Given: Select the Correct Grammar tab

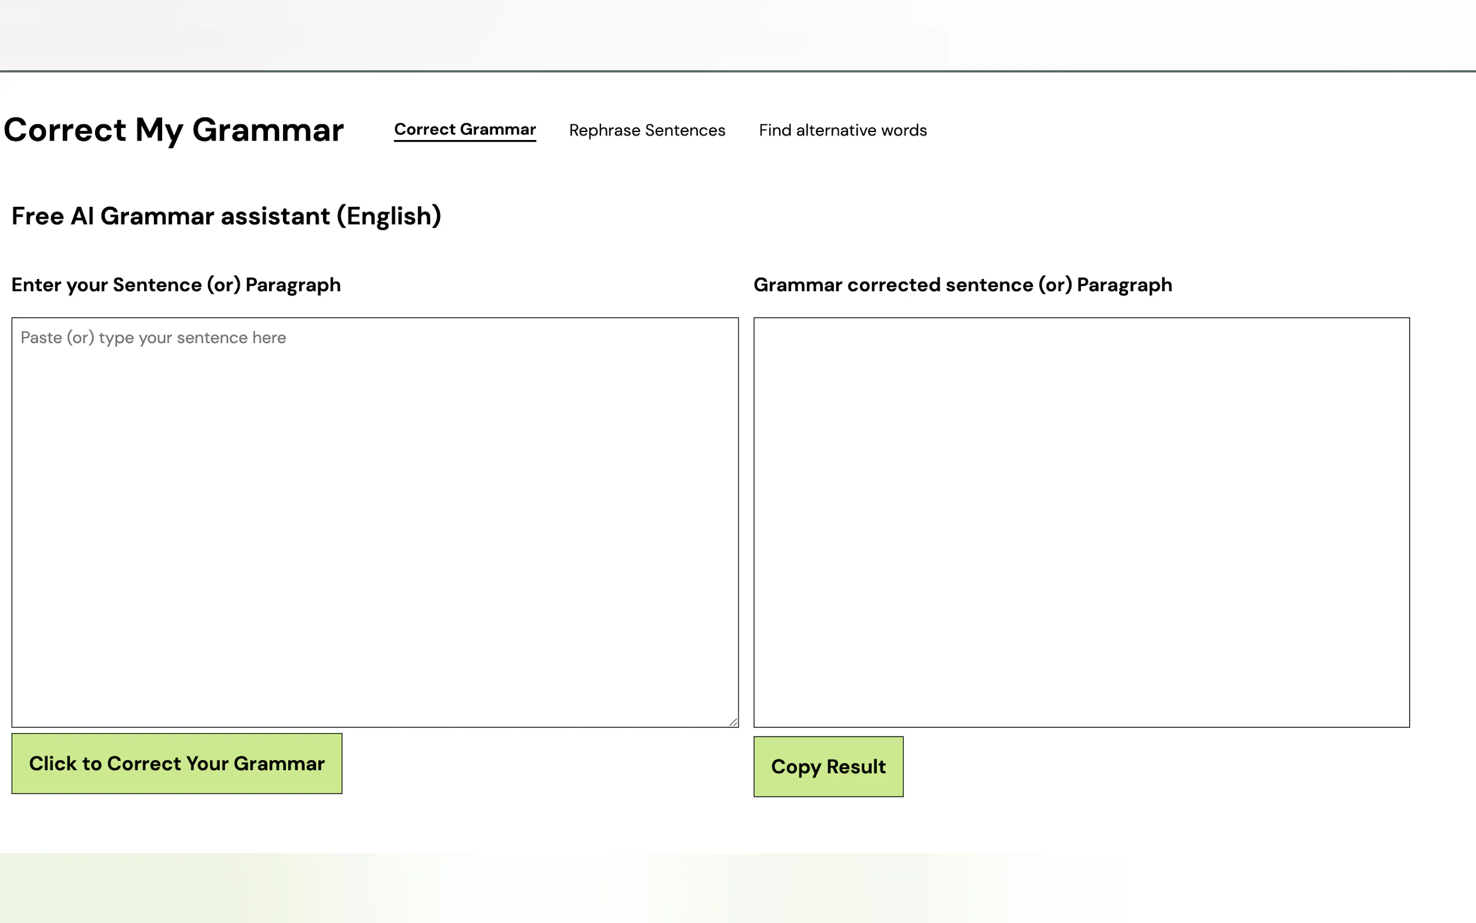Looking at the screenshot, I should pyautogui.click(x=464, y=130).
